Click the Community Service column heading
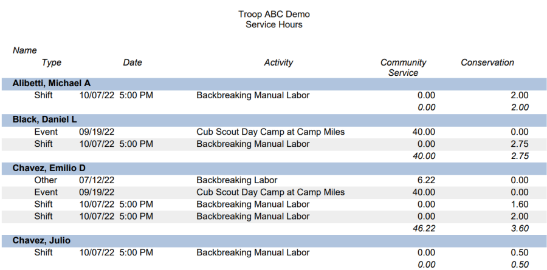The width and height of the screenshot is (547, 270). click(404, 67)
